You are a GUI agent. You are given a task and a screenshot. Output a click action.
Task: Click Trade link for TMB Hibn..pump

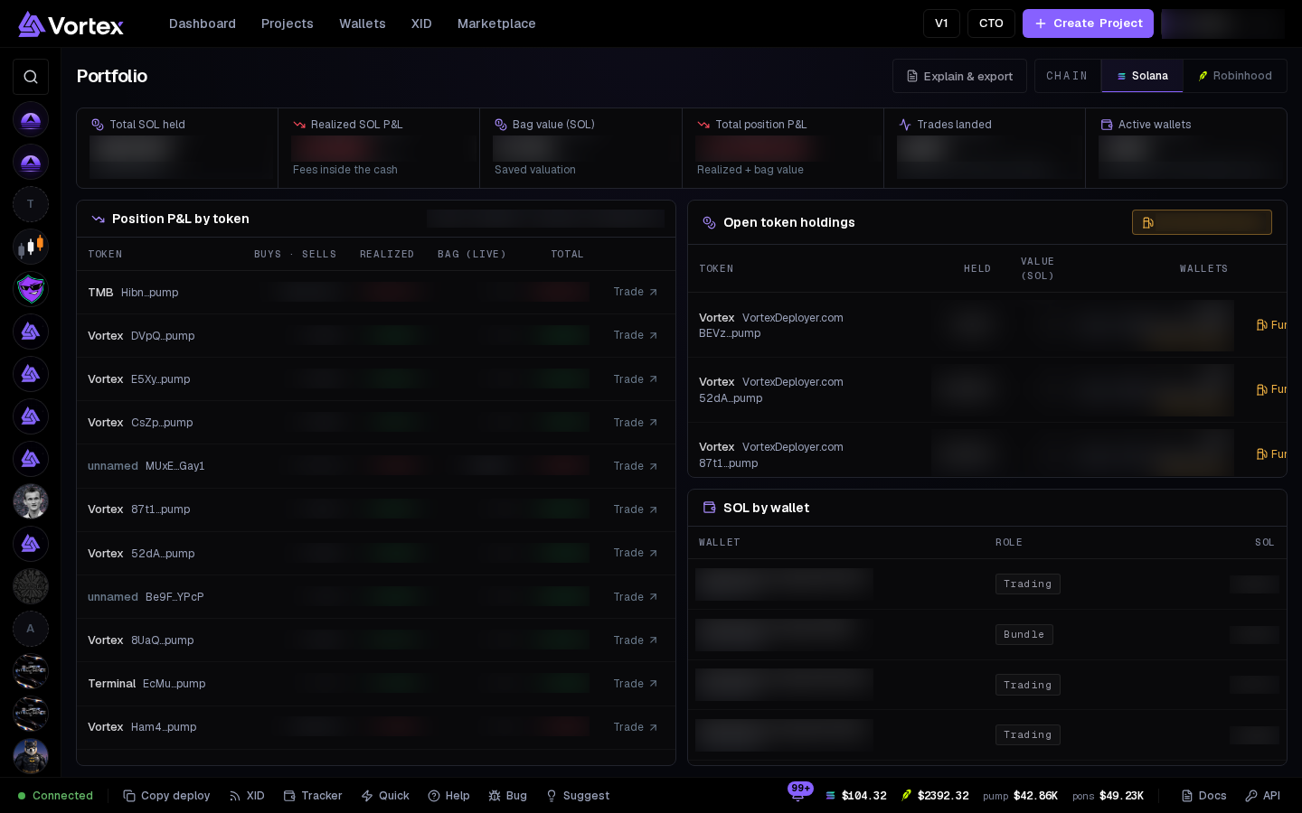(x=636, y=292)
